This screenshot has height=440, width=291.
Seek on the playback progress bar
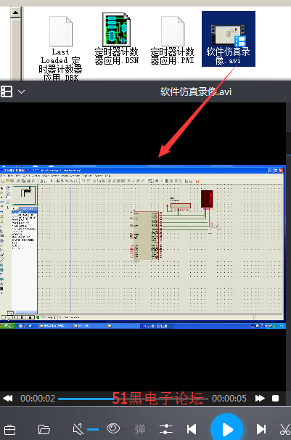[133, 399]
